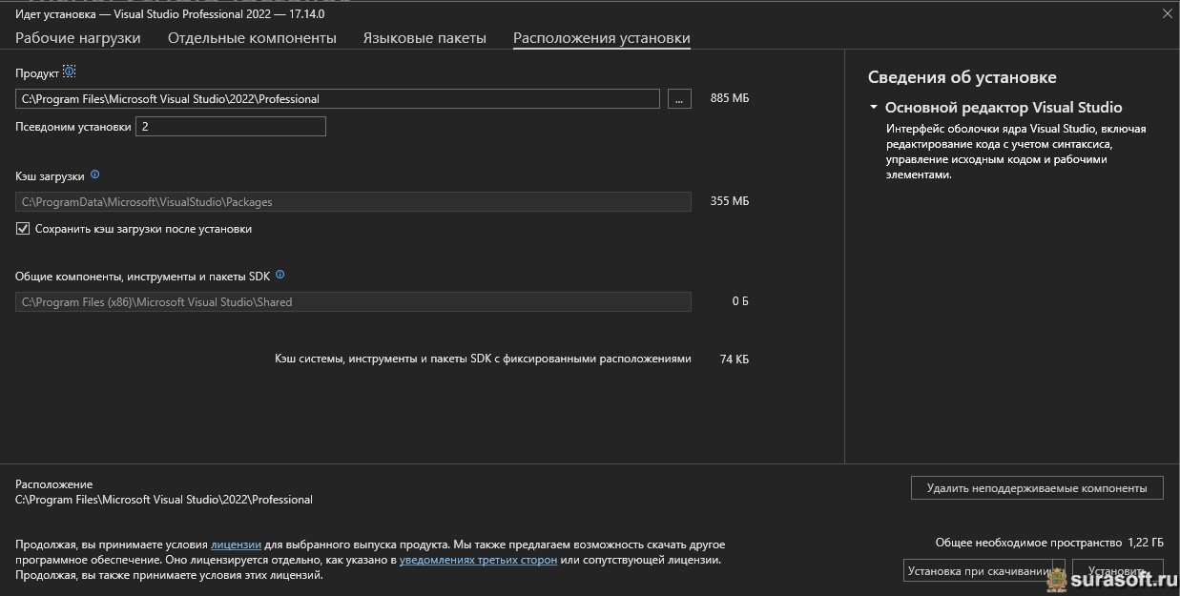This screenshot has width=1180, height=596.
Task: Browse for product folder with ... button
Action: 679,98
